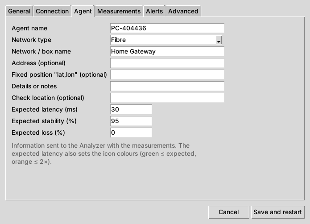Image resolution: width=310 pixels, height=224 pixels.
Task: Open the Measurements tab
Action: [119, 11]
